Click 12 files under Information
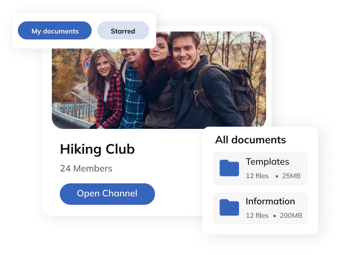 (x=257, y=216)
